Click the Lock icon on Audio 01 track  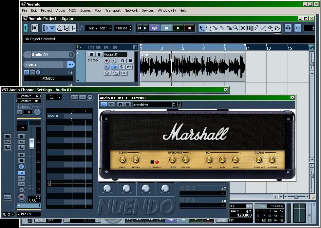click(x=116, y=73)
